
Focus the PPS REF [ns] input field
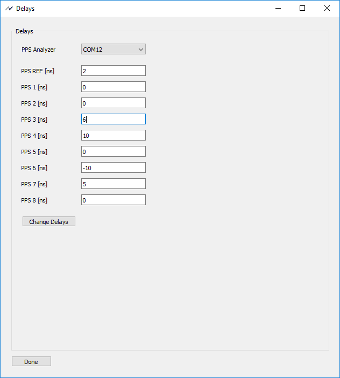pyautogui.click(x=114, y=71)
